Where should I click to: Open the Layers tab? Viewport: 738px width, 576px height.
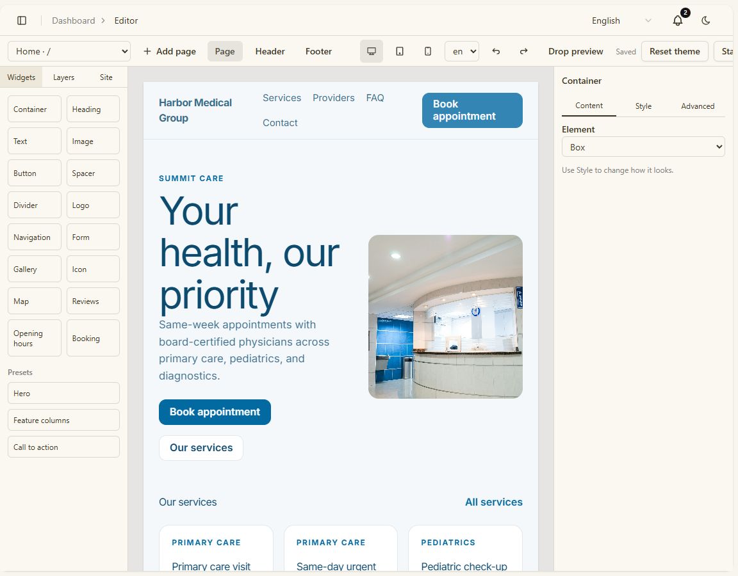(x=63, y=77)
